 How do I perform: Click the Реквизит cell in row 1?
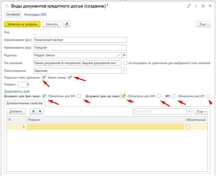click(x=105, y=127)
